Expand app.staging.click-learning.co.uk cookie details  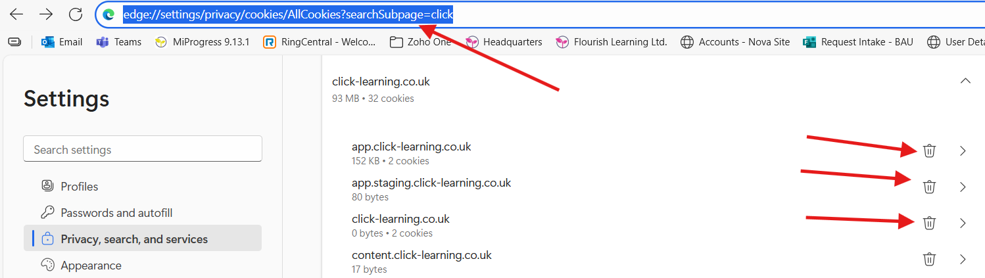(963, 187)
